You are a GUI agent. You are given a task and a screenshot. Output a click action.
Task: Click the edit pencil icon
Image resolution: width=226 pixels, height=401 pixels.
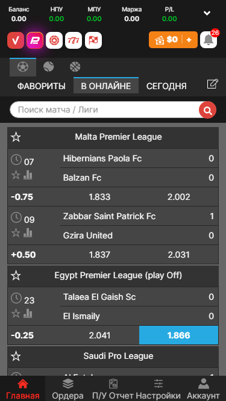[x=212, y=84]
